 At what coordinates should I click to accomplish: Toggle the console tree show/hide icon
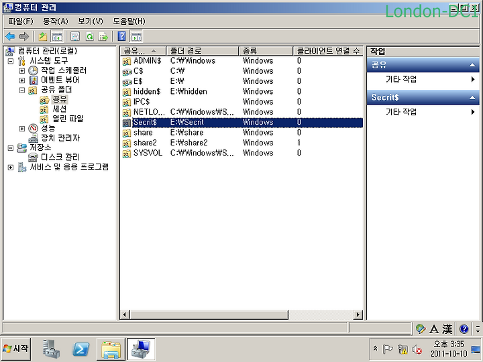pos(57,37)
